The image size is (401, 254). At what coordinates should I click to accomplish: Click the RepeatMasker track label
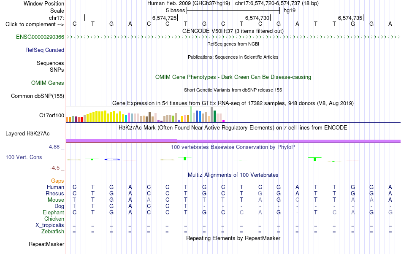46,244
